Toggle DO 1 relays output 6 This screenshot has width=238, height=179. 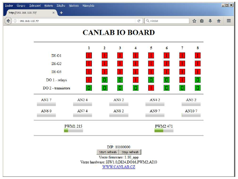coord(167,80)
